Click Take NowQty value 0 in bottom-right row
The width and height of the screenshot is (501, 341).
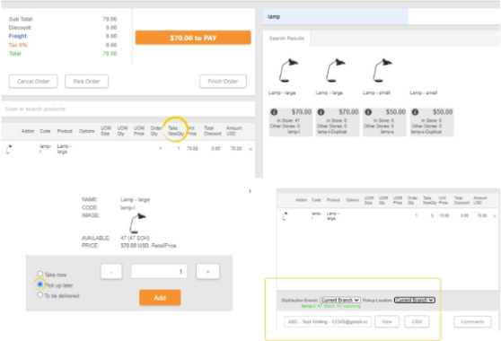pyautogui.click(x=432, y=216)
